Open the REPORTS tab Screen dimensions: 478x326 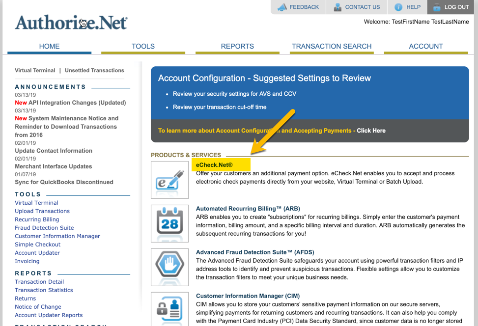(237, 46)
